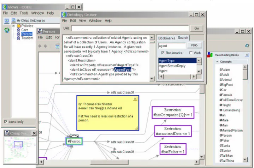Select #TallMan in Concepts list
Image resolution: width=254 pixels, height=168 pixels.
226,156
